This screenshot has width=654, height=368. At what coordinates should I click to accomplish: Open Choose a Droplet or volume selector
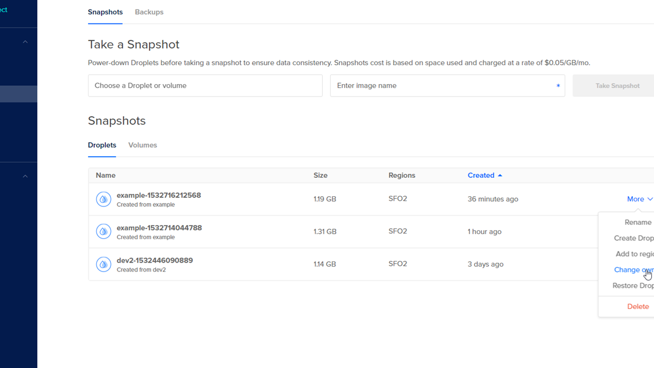(205, 86)
